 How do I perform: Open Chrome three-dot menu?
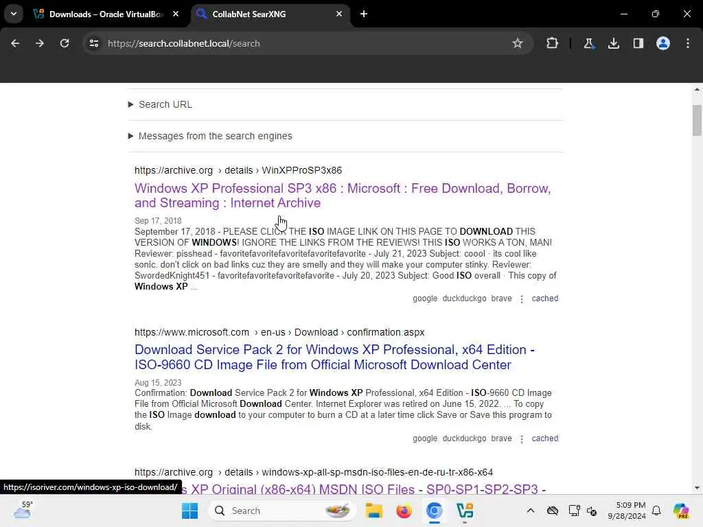688,43
